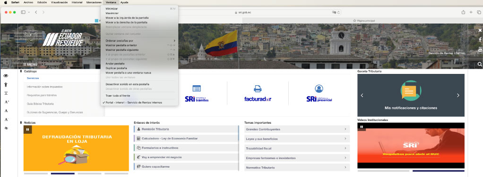This screenshot has height=177, width=483.
Task: Select the first Noticias slide indicator
Action: coord(36,174)
